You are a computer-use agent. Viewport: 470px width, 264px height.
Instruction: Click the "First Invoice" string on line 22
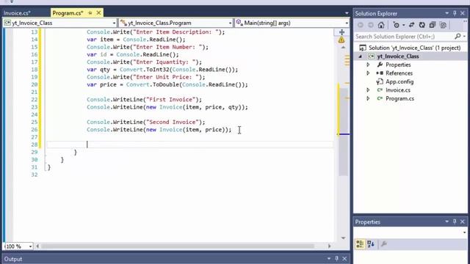pyautogui.click(x=170, y=100)
